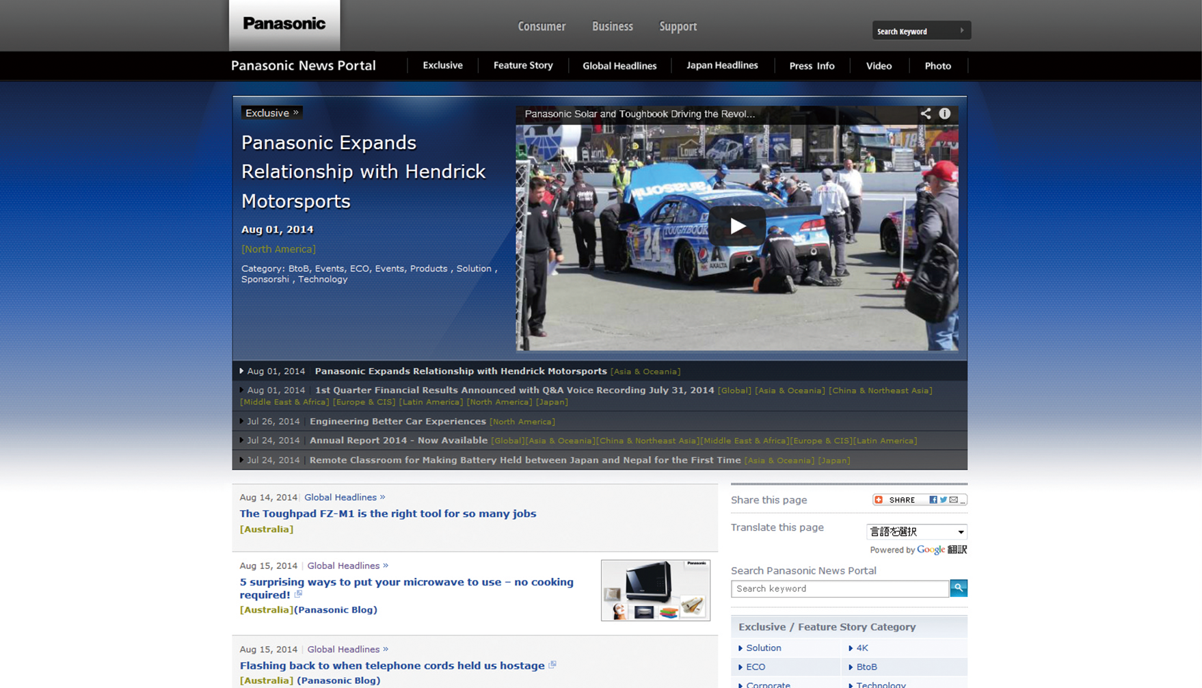Click the video info icon

[944, 114]
